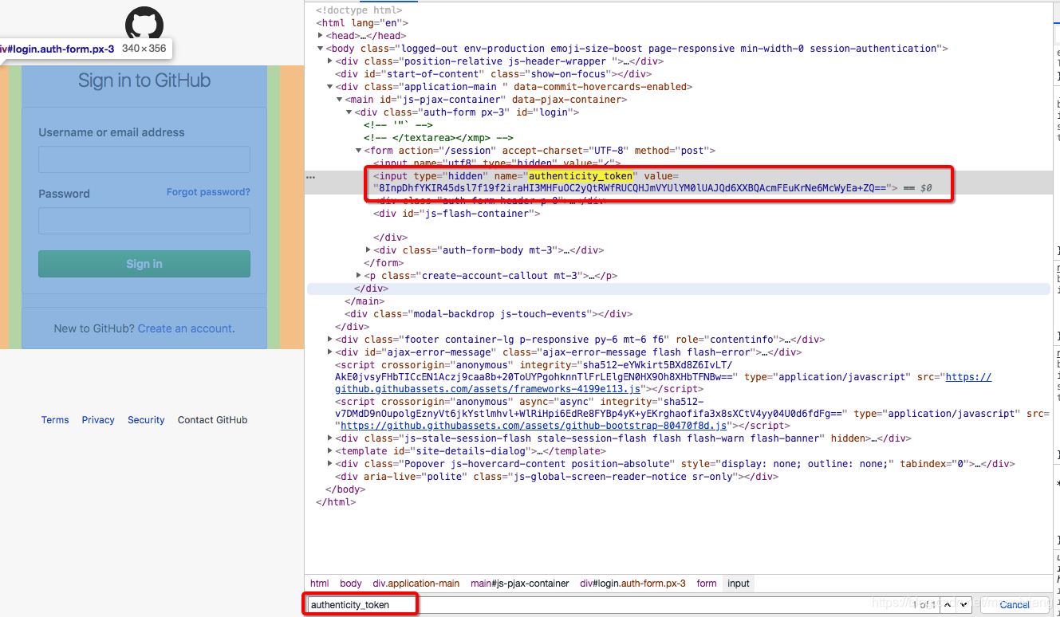Viewport: 1060px width, 617px height.
Task: Go to next search result arrow
Action: [964, 605]
